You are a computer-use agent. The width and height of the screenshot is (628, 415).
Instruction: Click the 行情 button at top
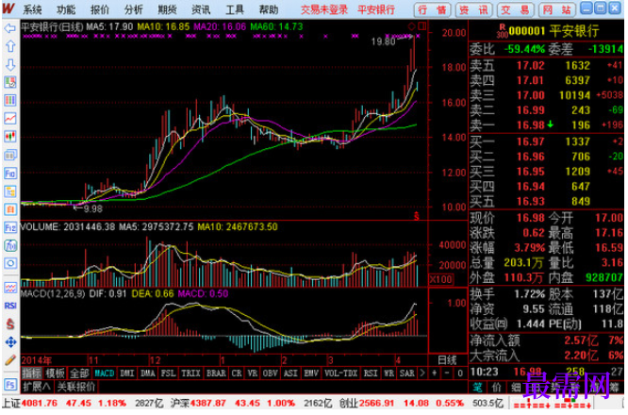tap(432, 9)
